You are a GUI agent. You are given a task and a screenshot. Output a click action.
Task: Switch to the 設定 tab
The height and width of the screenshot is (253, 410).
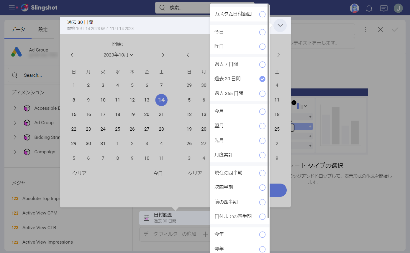coord(43,29)
